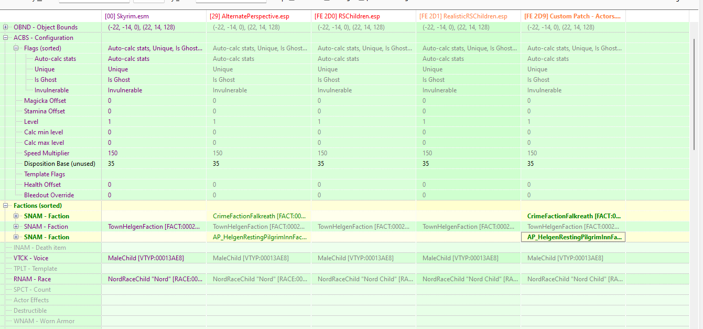Viewport: 703px width, 329px height.
Task: Select the Is Ghost flag row label
Action: click(x=46, y=80)
